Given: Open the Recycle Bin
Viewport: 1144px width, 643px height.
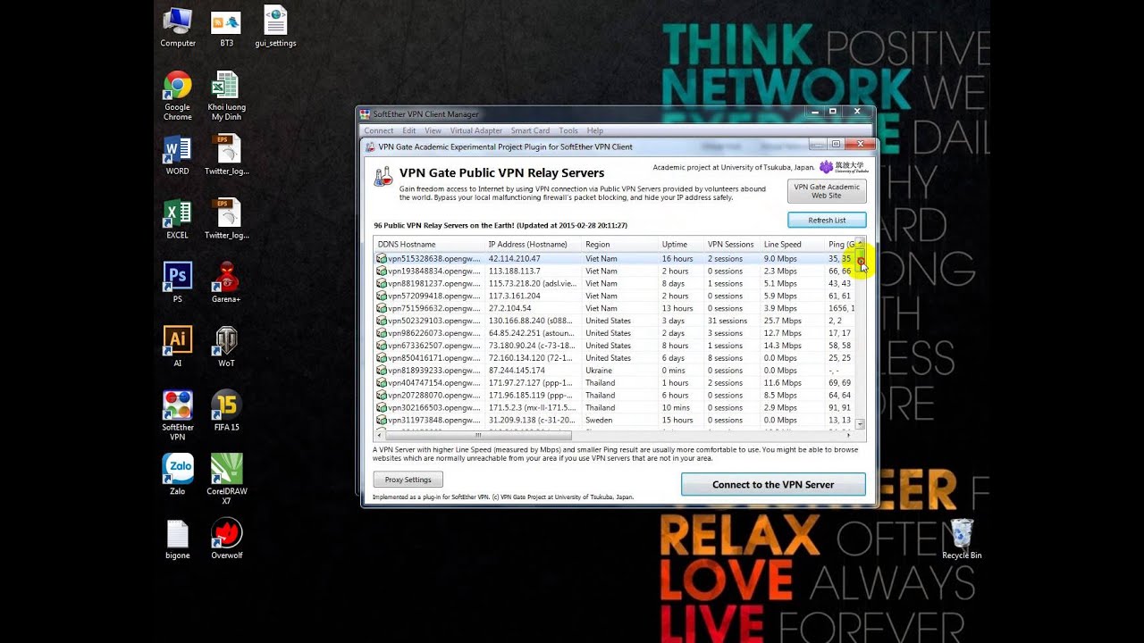Looking at the screenshot, I should (962, 539).
